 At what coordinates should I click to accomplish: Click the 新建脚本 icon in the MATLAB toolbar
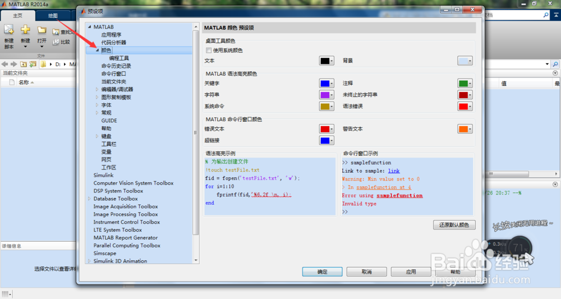pyautogui.click(x=9, y=30)
